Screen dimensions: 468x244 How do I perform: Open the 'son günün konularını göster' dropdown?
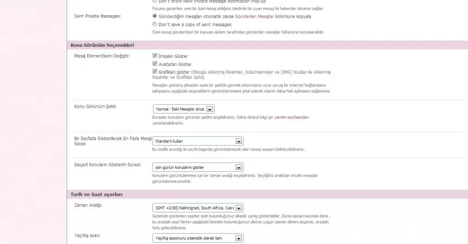198,167
